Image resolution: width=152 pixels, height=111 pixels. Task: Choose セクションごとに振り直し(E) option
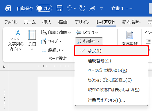(x=111, y=80)
